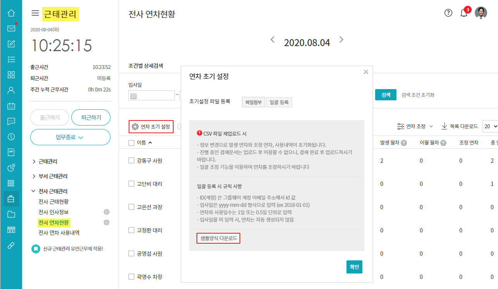The height and width of the screenshot is (289, 498).
Task: Click the 파일첨부 button
Action: (253, 102)
